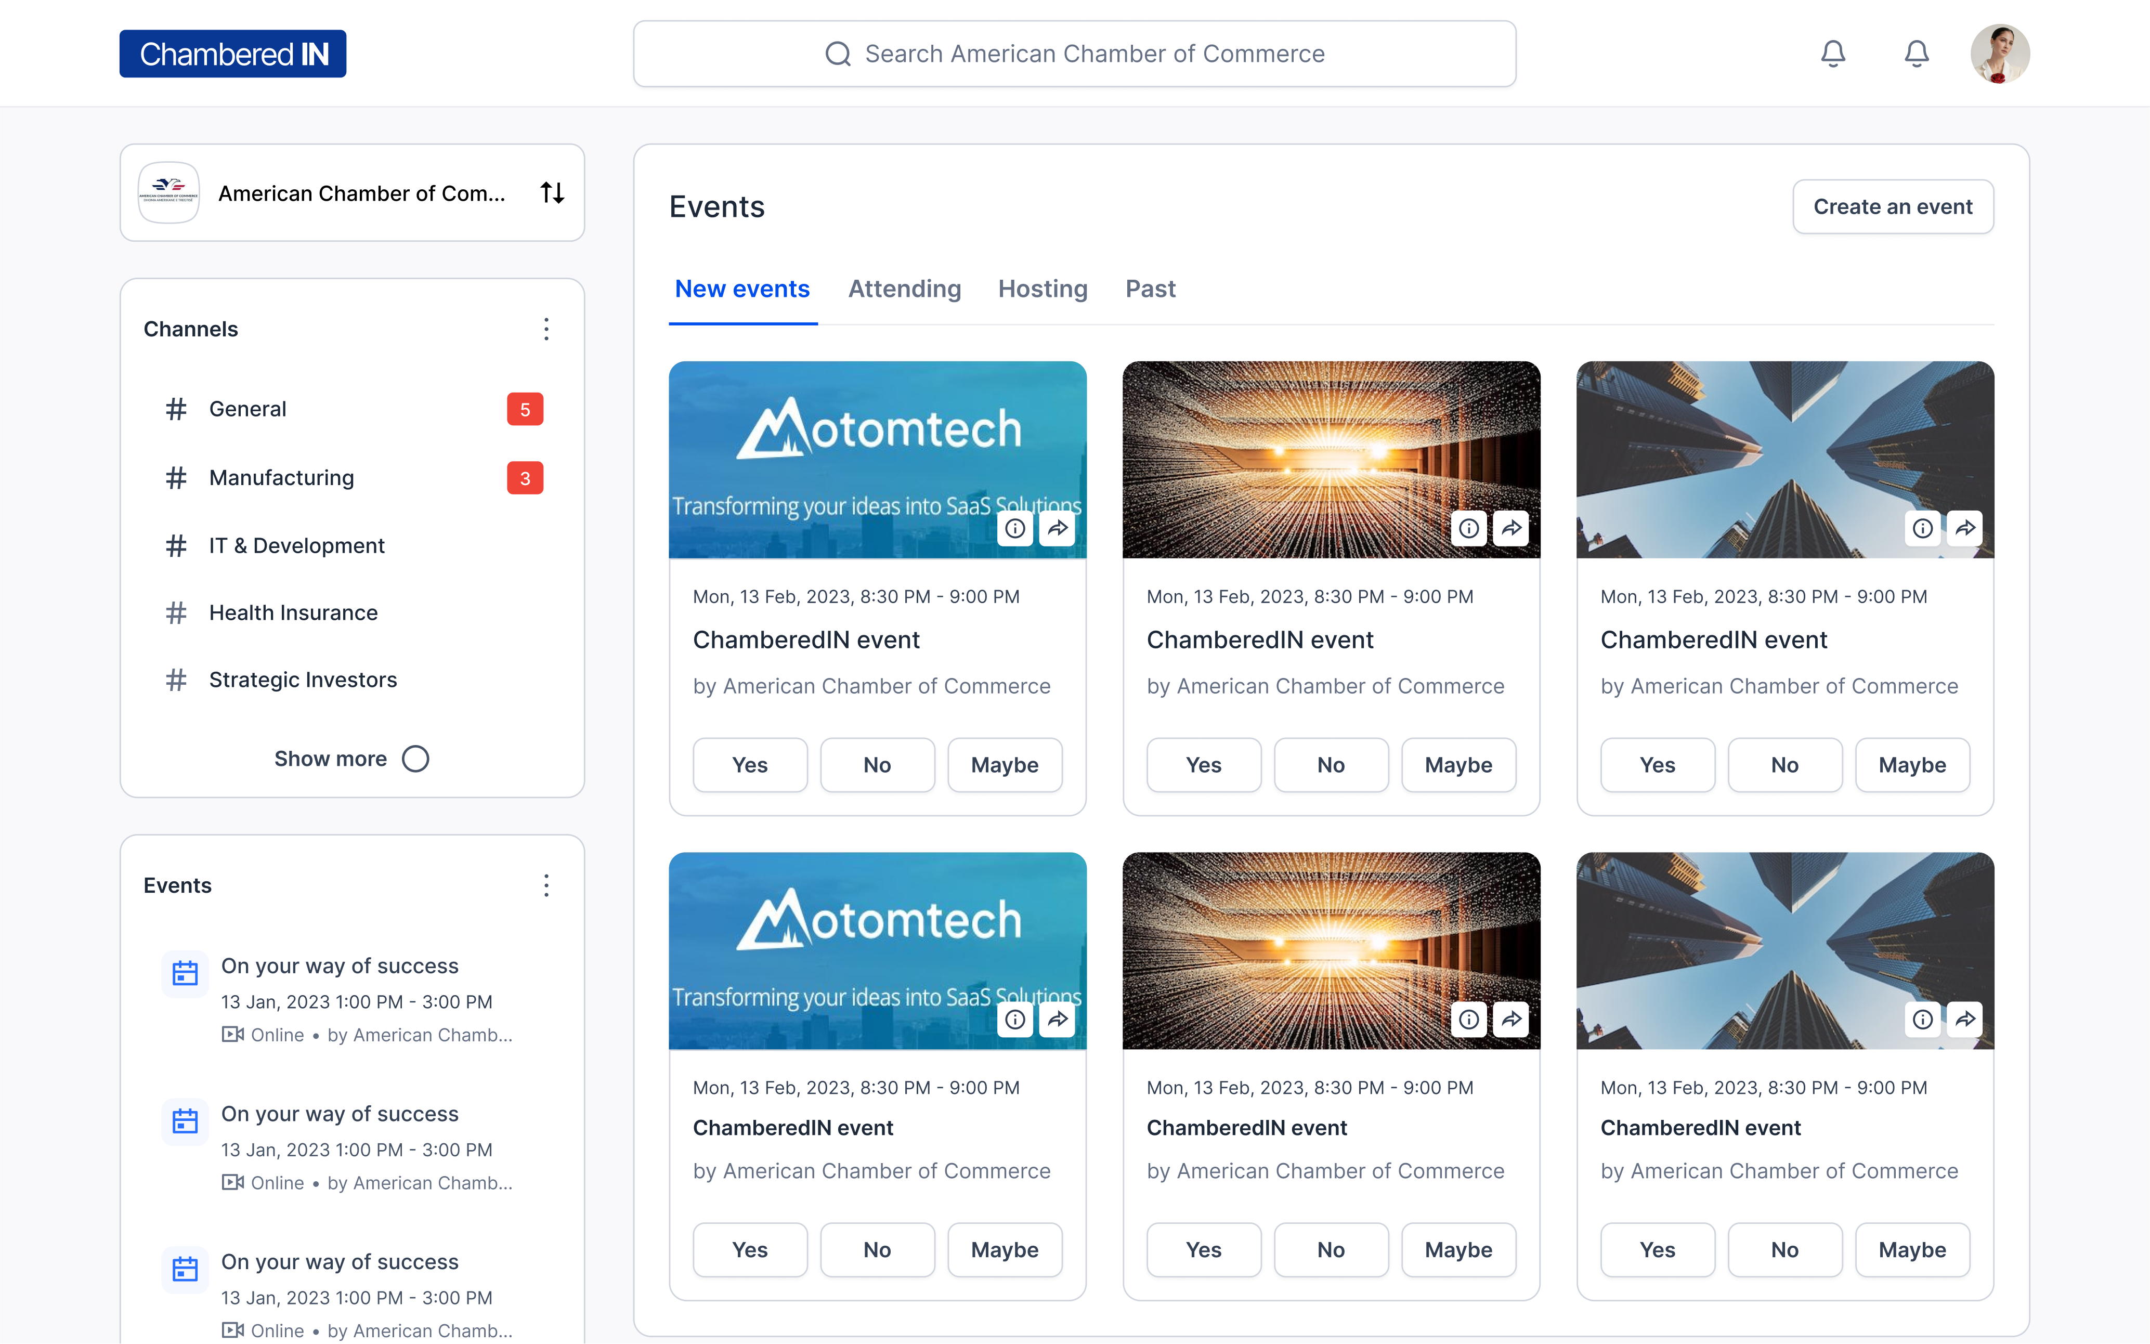Click calendar icon of second sidebar event
The height and width of the screenshot is (1344, 2150).
coord(185,1121)
